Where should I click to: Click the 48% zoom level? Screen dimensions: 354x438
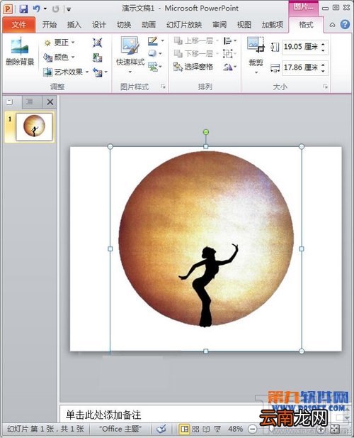[235, 429]
